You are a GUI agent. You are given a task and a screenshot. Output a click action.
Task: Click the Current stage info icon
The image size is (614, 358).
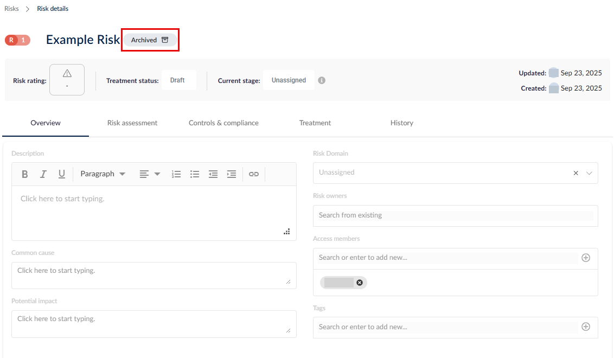[x=322, y=80]
